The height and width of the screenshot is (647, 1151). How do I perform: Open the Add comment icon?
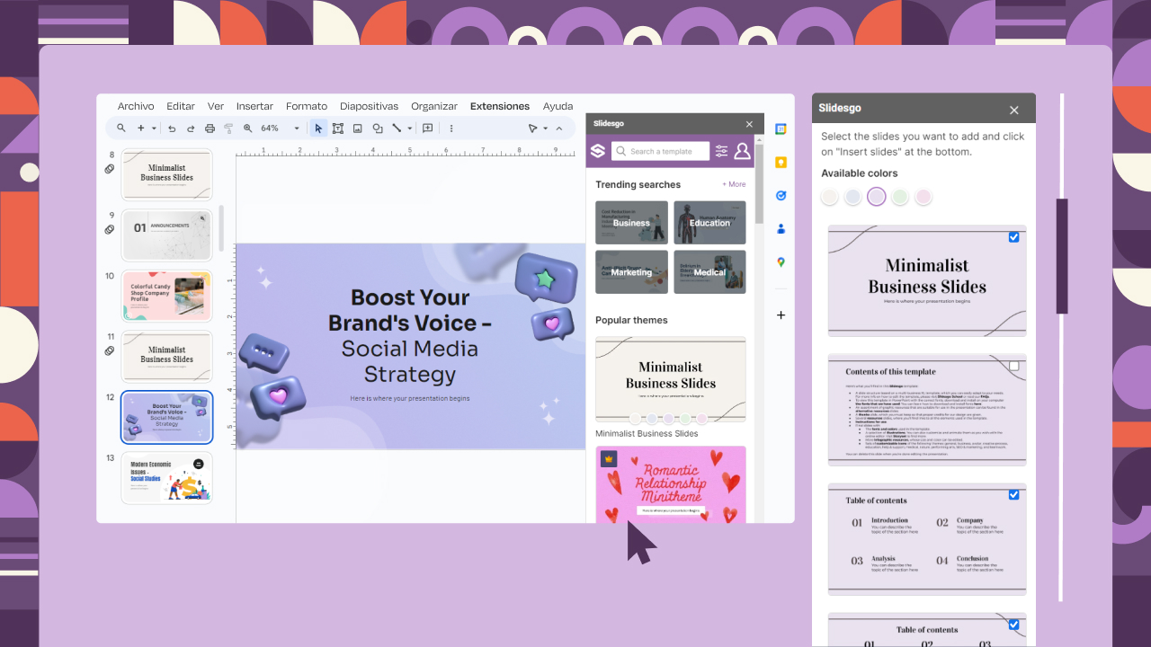427,128
